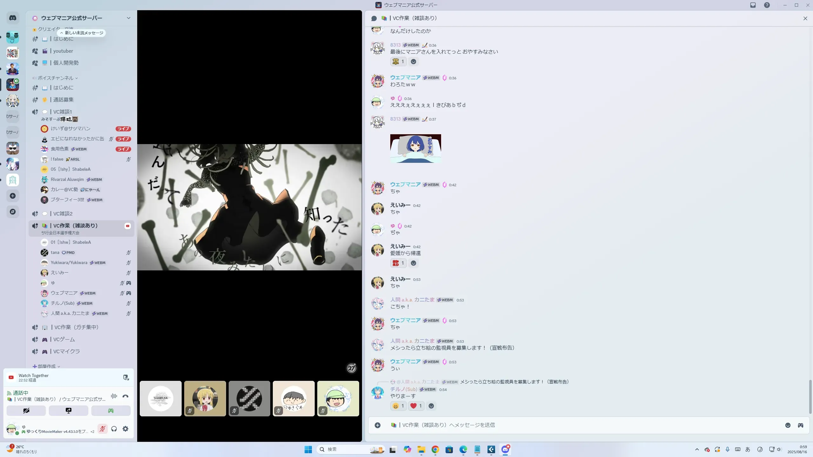The image size is (813, 457).
Task: Disconnect from the voice call
Action: click(x=125, y=396)
